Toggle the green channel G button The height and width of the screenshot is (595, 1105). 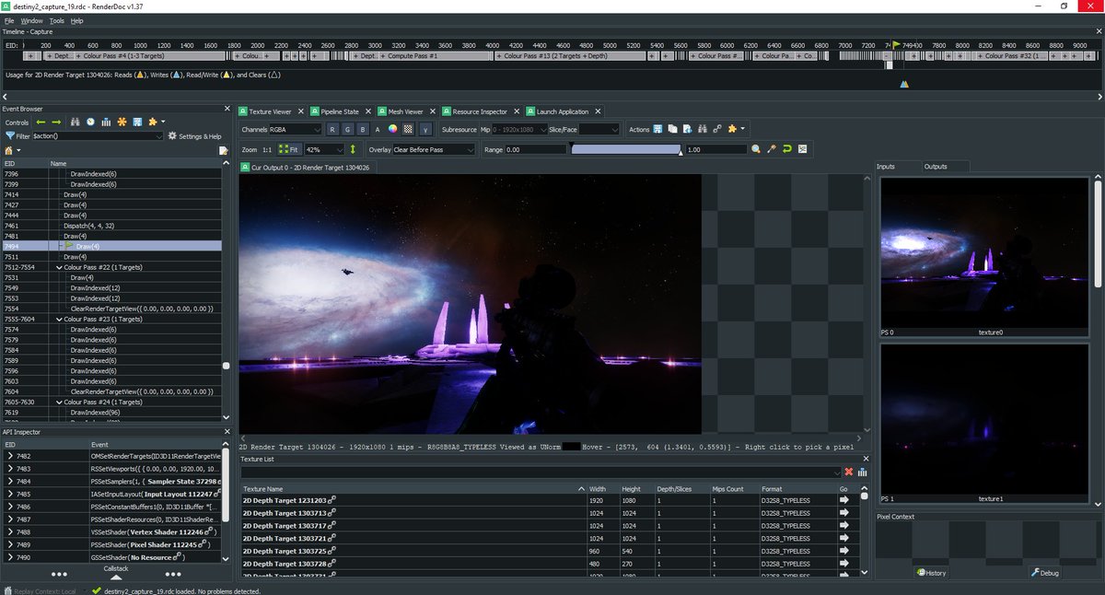[347, 129]
